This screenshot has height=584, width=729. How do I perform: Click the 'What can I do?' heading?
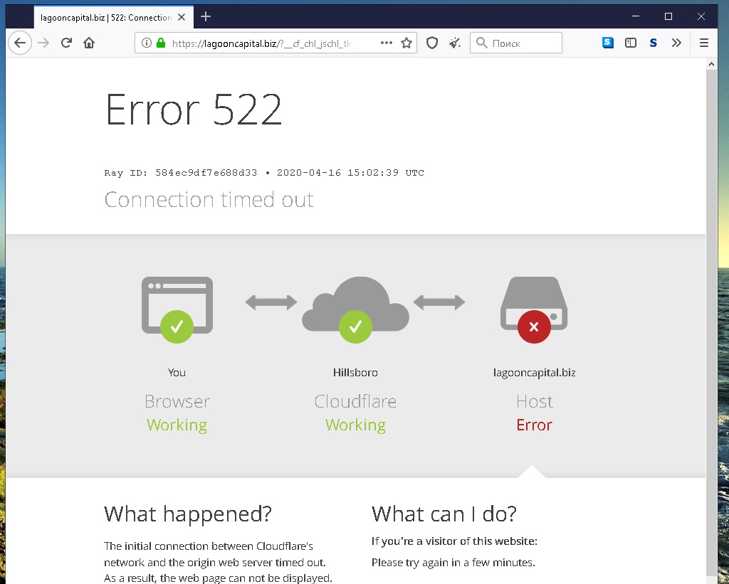tap(444, 514)
